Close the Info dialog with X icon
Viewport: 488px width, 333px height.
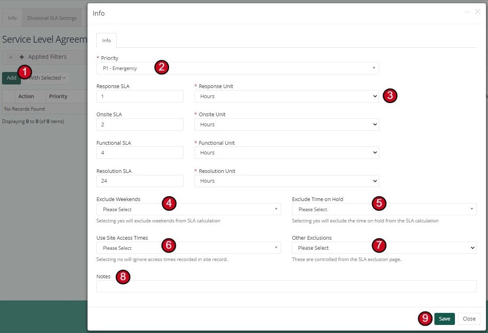point(478,12)
